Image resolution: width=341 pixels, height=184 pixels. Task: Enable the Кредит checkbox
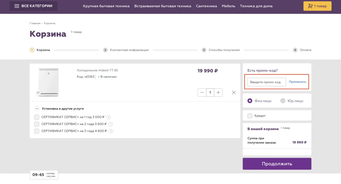(250, 116)
